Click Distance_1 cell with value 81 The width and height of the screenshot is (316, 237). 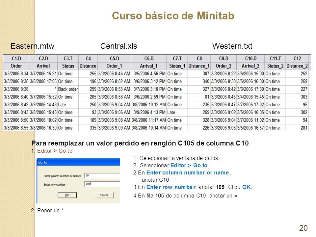click(x=199, y=97)
